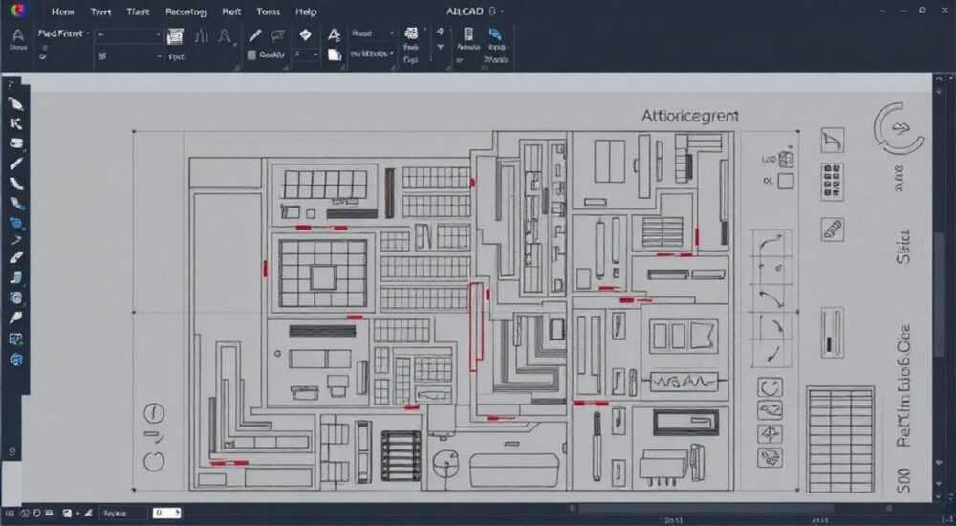Viewport: 956px width, 526px height.
Task: Toggle the Coolds checkbox
Action: click(251, 55)
